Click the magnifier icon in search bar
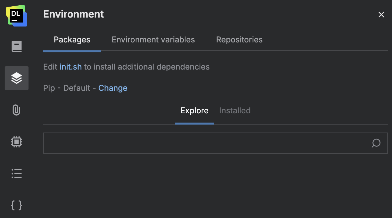The height and width of the screenshot is (218, 392). [376, 143]
